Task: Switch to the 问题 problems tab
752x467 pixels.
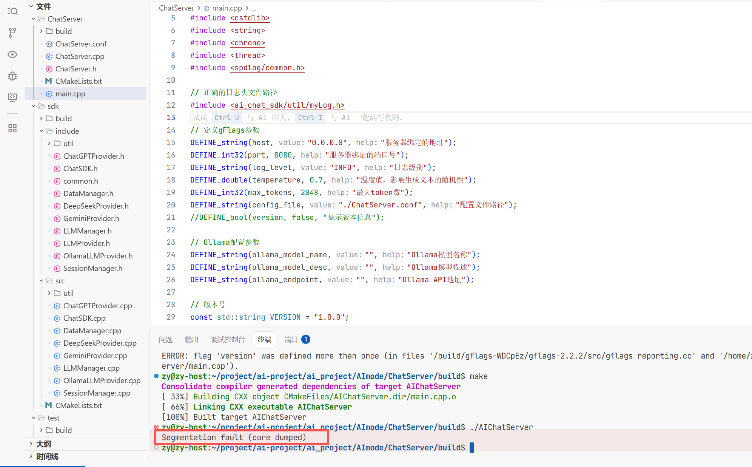Action: click(x=165, y=340)
